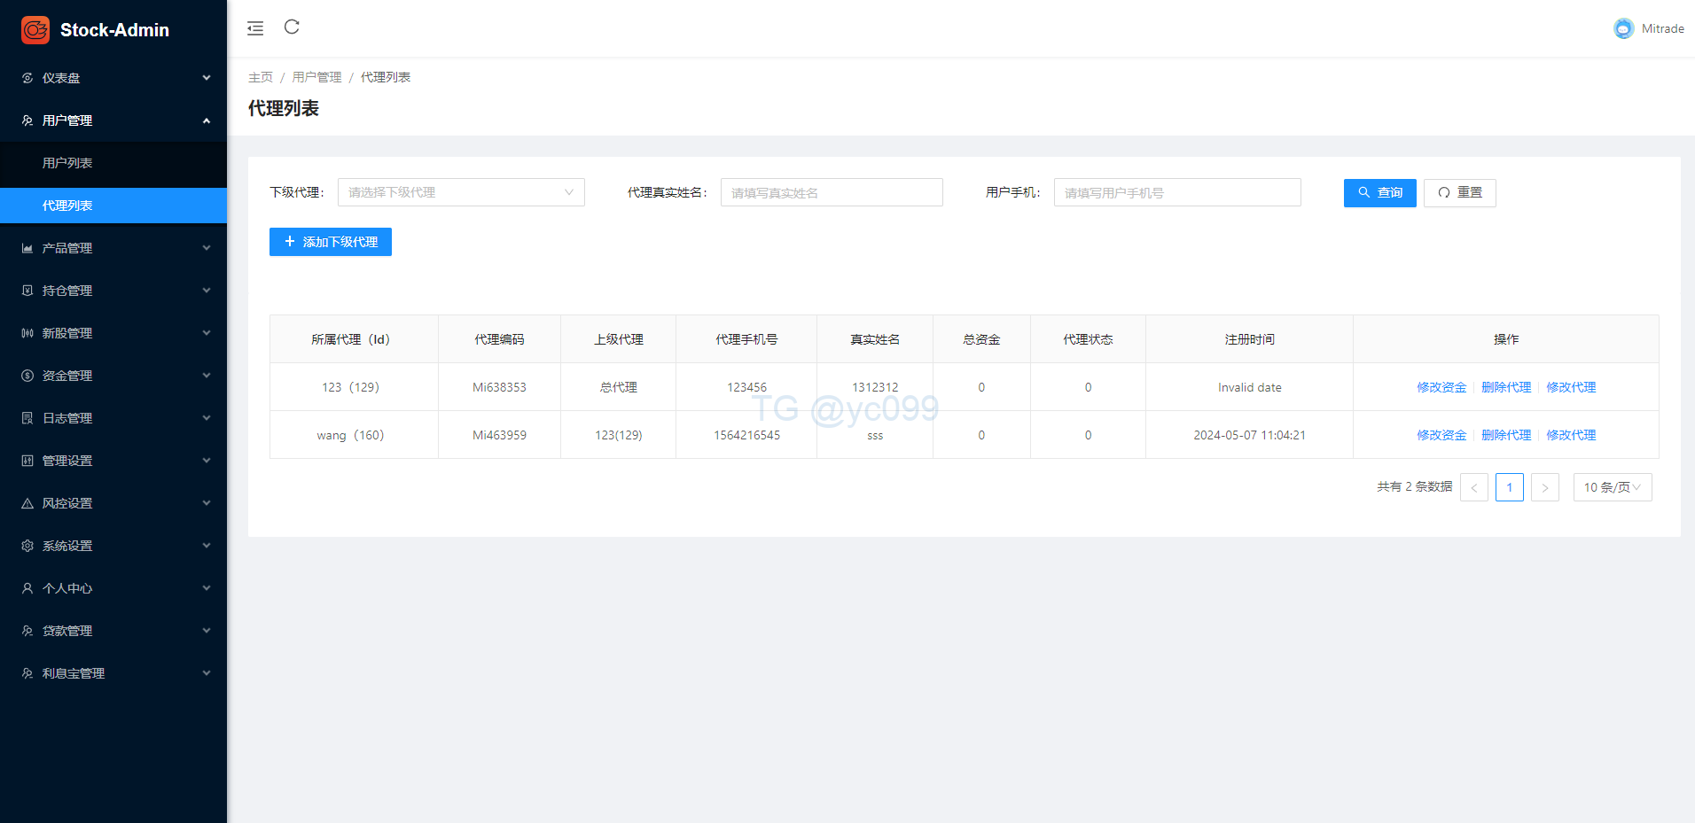Click the 风控设置 warning triangle icon
Image resolution: width=1695 pixels, height=823 pixels.
[x=27, y=503]
